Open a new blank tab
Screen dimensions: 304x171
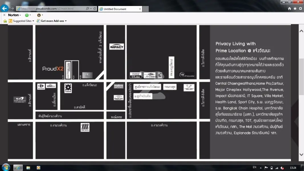[x=146, y=9]
